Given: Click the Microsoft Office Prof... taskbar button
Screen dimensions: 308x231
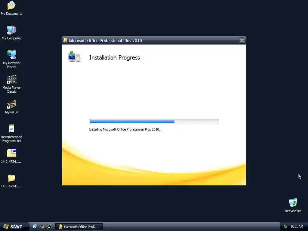Looking at the screenshot, I should click(x=79, y=227).
